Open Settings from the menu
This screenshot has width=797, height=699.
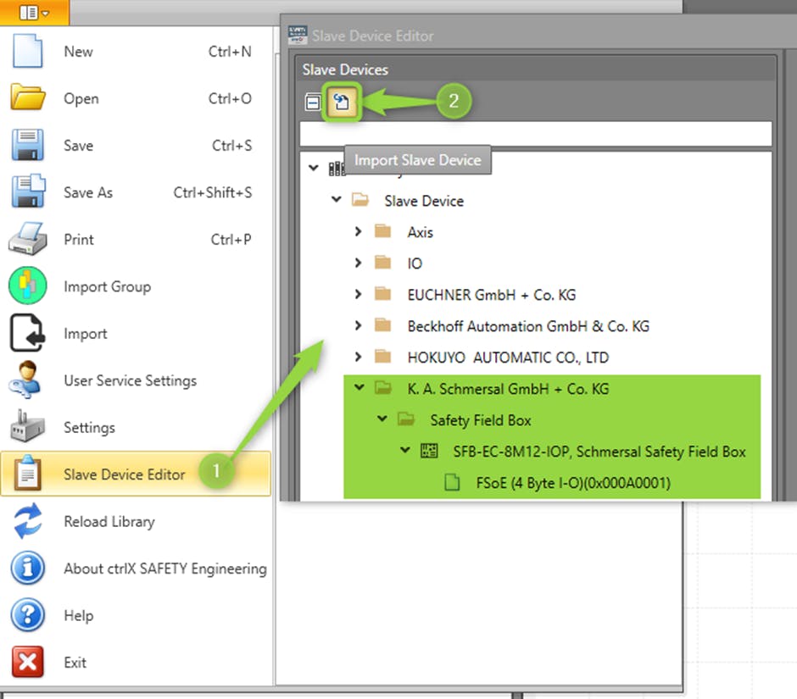click(89, 428)
